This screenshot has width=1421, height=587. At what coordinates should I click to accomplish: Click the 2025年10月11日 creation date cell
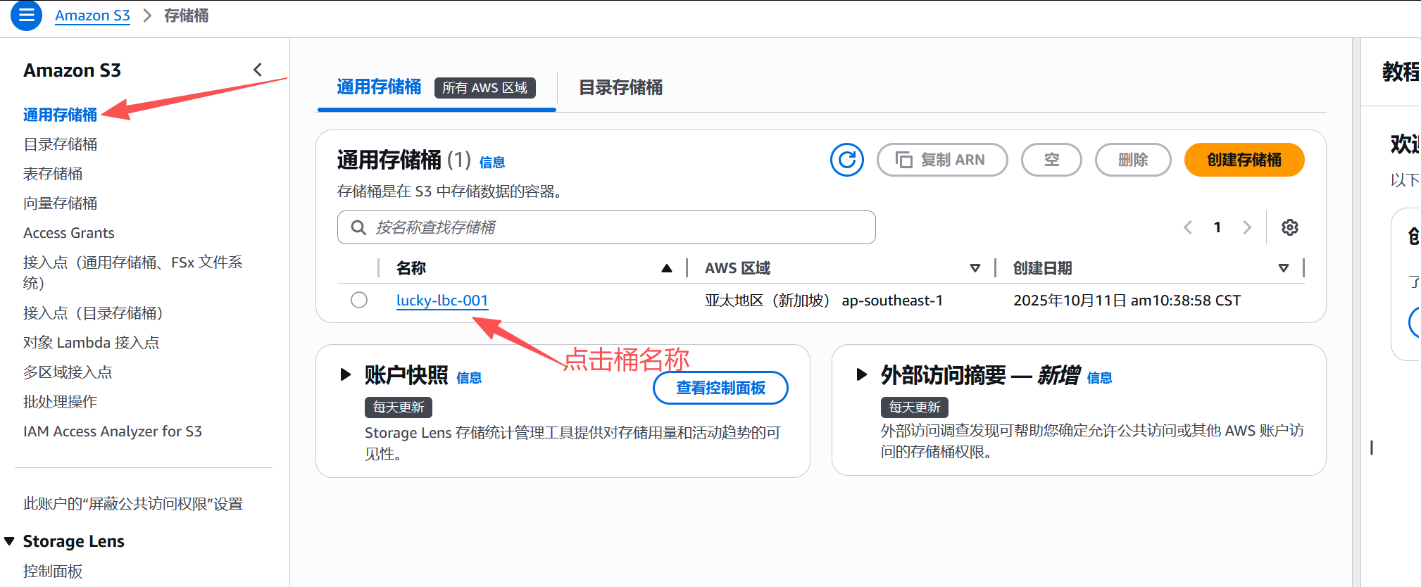tap(1127, 301)
